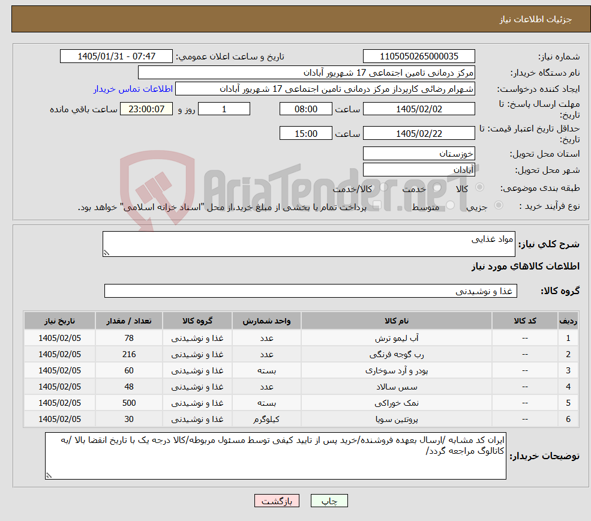Click the واحد شمارش column header
This screenshot has height=521, width=591.
[266, 321]
